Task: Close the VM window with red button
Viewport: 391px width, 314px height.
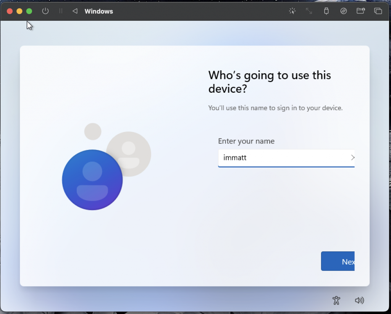Action: click(10, 11)
